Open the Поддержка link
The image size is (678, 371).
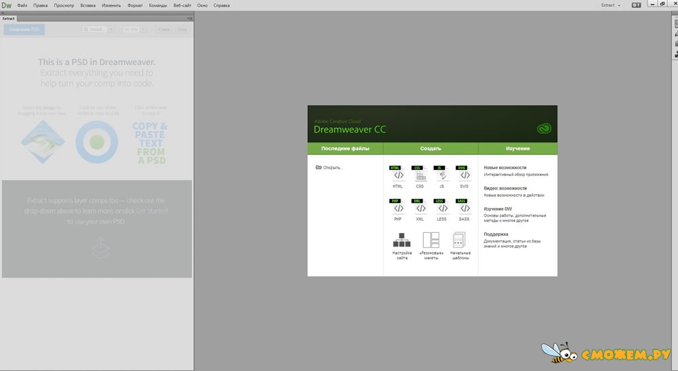point(496,234)
